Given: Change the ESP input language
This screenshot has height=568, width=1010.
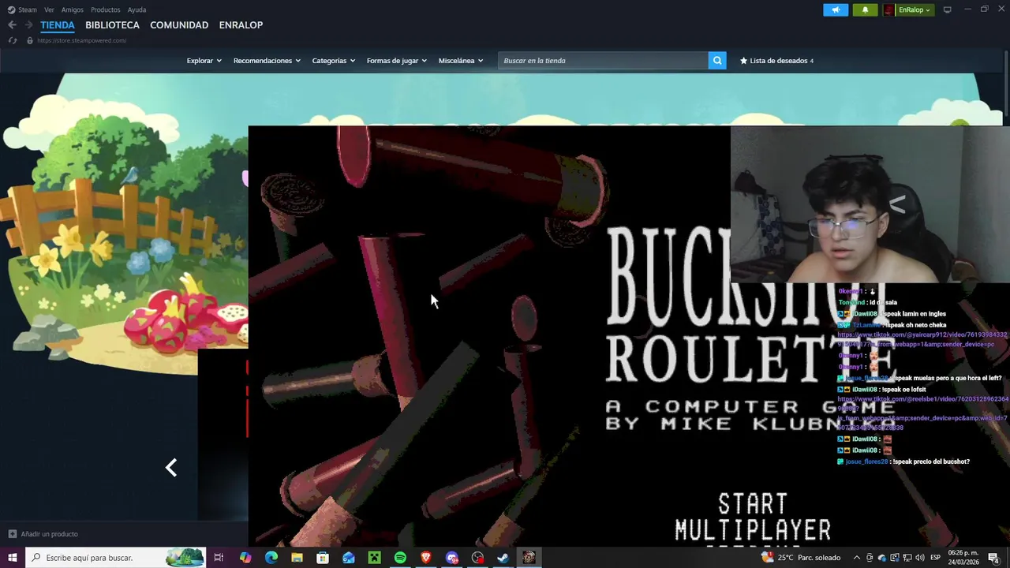Looking at the screenshot, I should (x=935, y=558).
